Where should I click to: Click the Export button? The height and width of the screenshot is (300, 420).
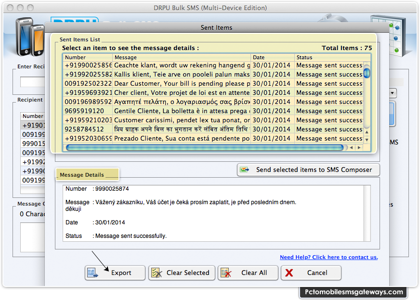click(115, 273)
